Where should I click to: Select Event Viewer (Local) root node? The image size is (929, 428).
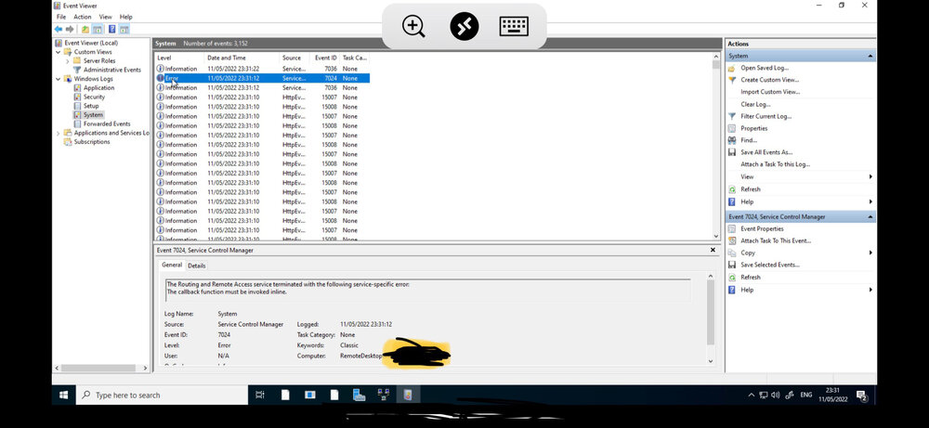click(x=91, y=43)
